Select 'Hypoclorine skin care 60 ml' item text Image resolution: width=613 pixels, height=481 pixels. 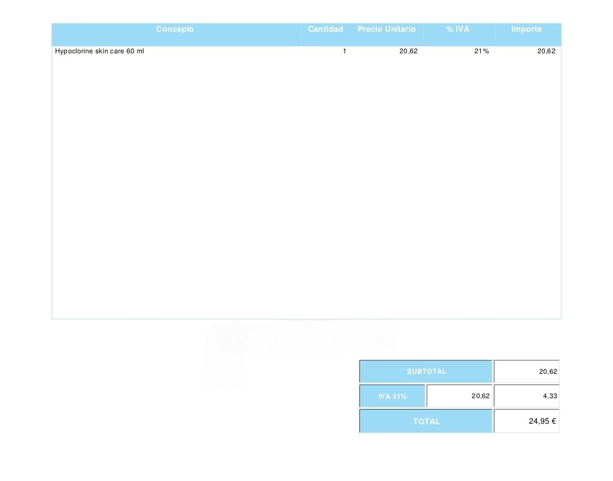[99, 51]
